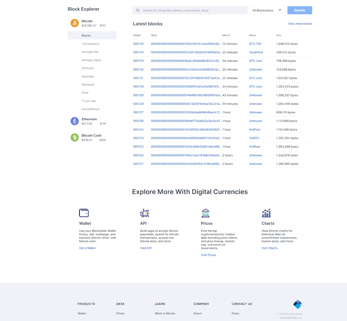Select Blocks in the sidebar

pos(92,35)
